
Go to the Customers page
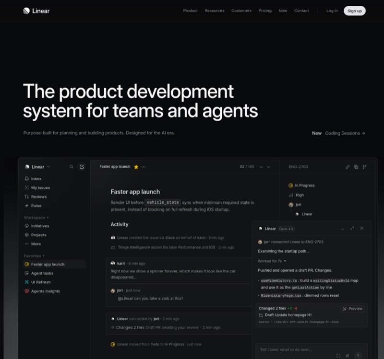click(241, 11)
